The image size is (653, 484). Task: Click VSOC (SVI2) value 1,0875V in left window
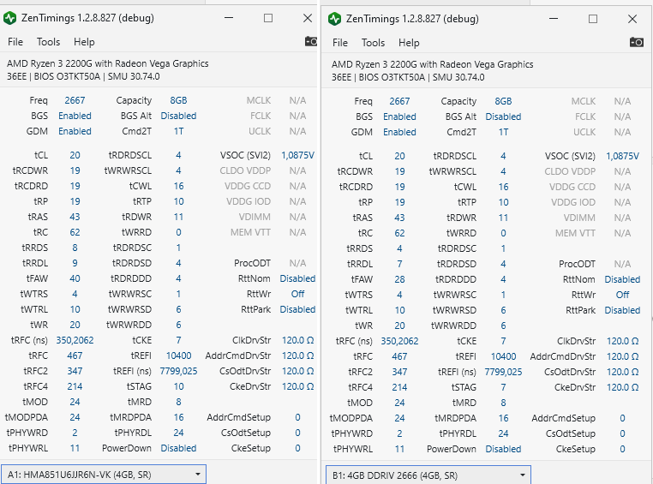297,155
